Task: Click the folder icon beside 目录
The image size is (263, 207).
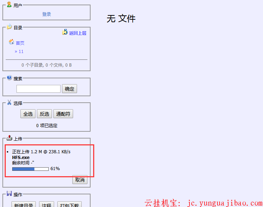Action: tap(9, 27)
